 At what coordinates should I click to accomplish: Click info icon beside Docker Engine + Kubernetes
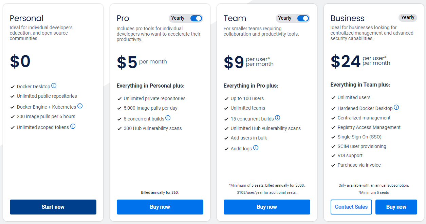click(80, 106)
